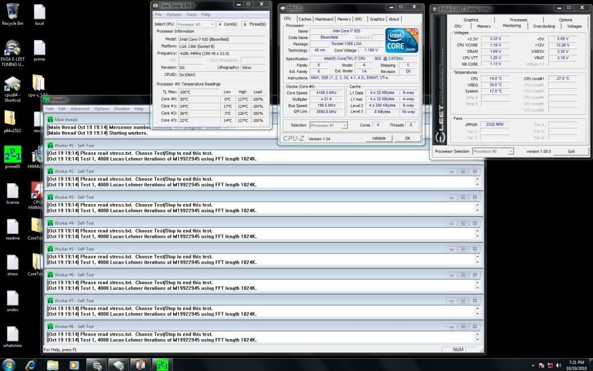Launch the prime95 desktop icon
Screen dimensions: 593x371
tap(13, 157)
